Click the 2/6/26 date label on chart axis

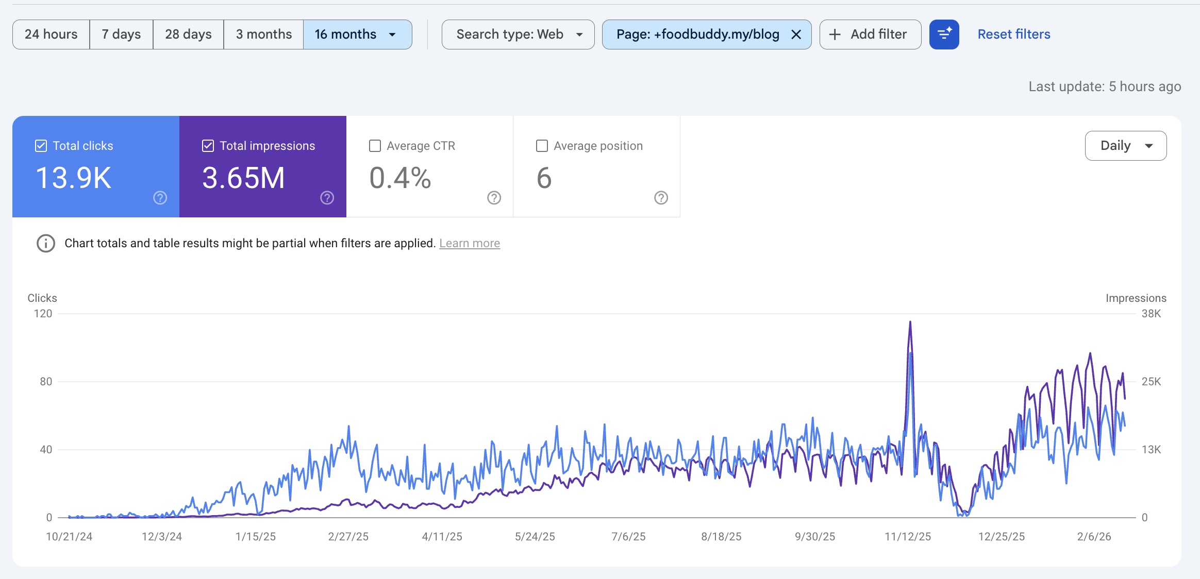tap(1094, 537)
